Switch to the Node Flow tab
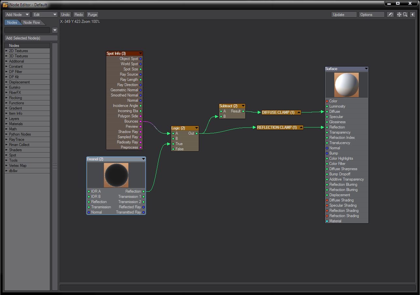The image size is (420, 295). [32, 22]
